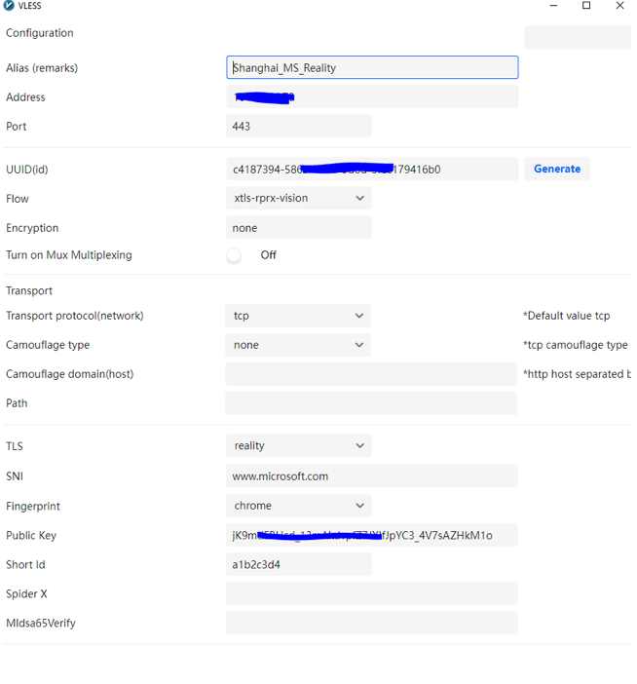The width and height of the screenshot is (637, 684).
Task: Click the SNI field with www.microsoft.com
Action: click(371, 476)
